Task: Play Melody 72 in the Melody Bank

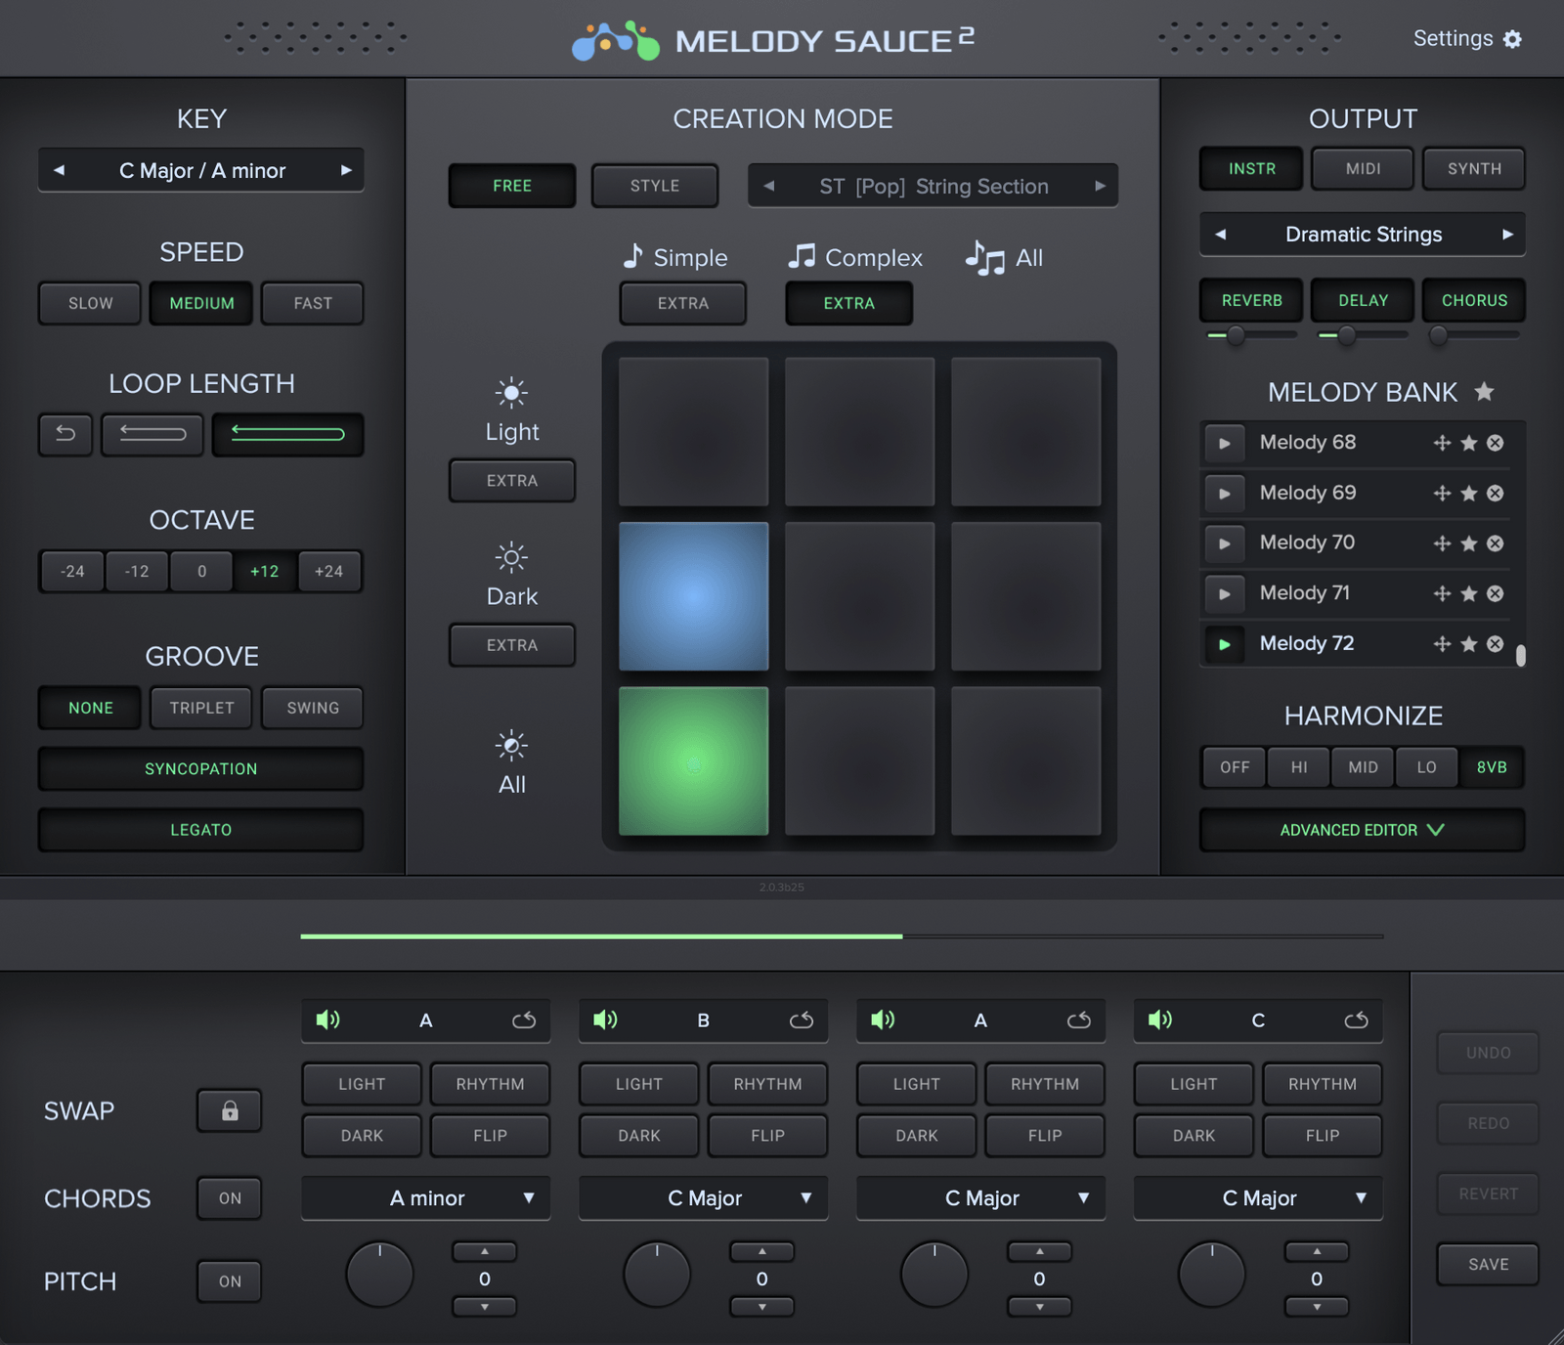Action: (1224, 644)
